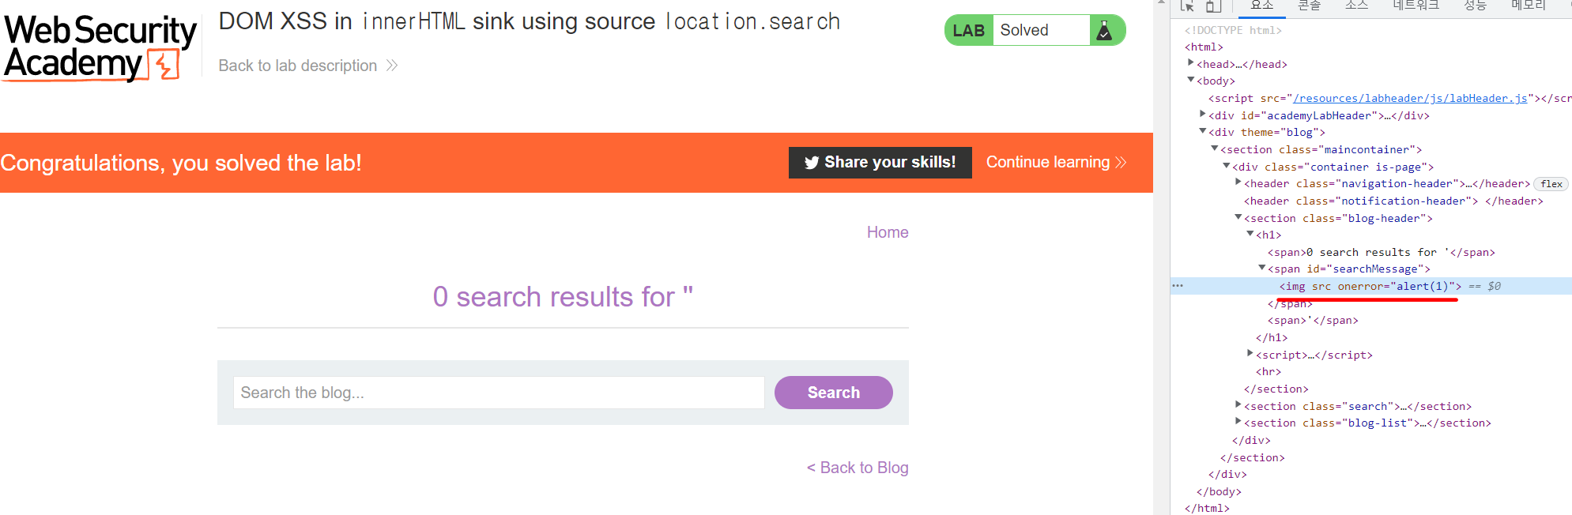
Task: Collapse the span id="searchMessage" node
Action: pyautogui.click(x=1262, y=269)
